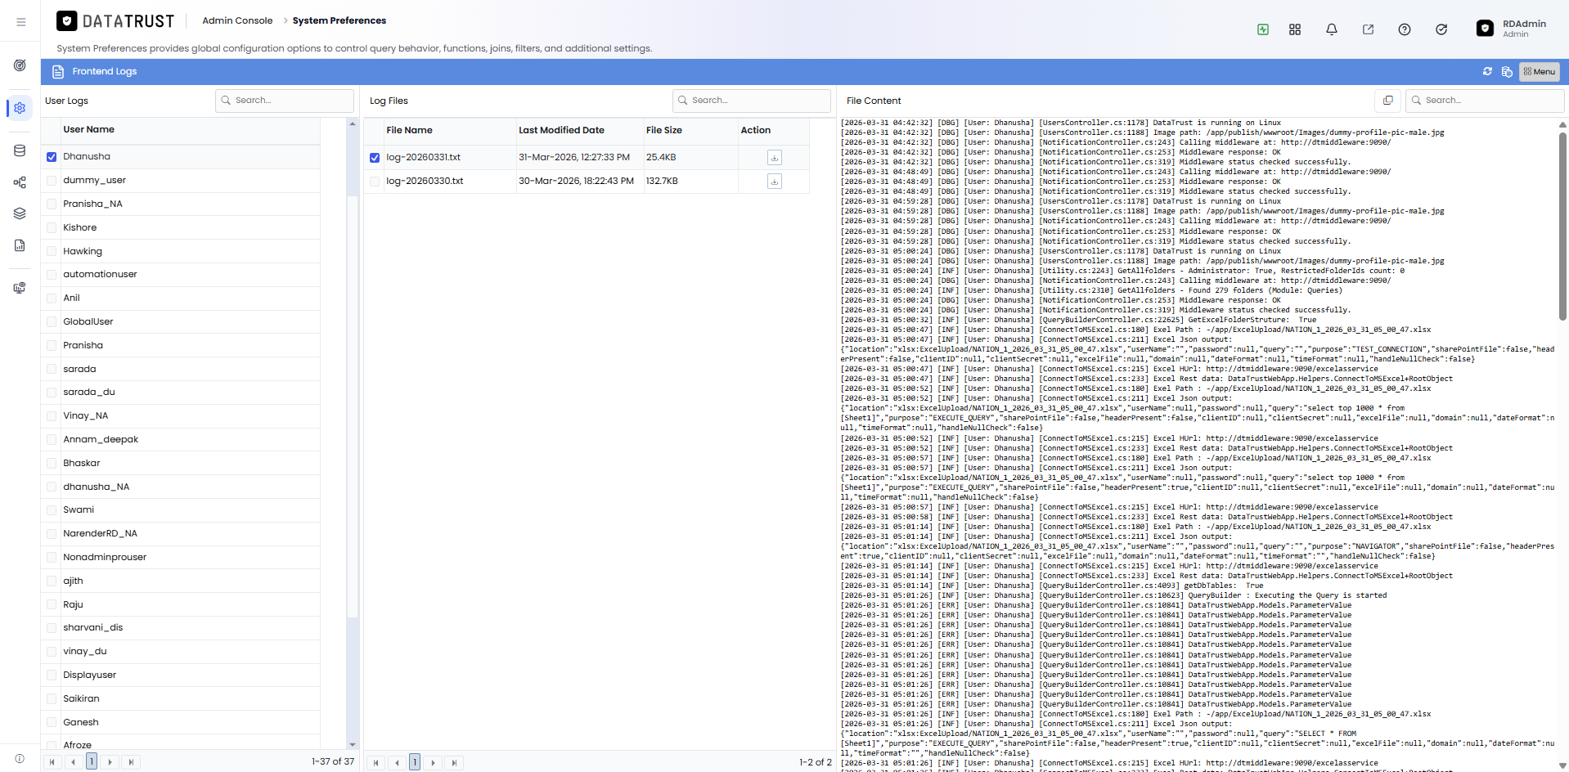Open the layers stack icon in sidebar
Screen dimensions: 1569x772
coord(20,213)
